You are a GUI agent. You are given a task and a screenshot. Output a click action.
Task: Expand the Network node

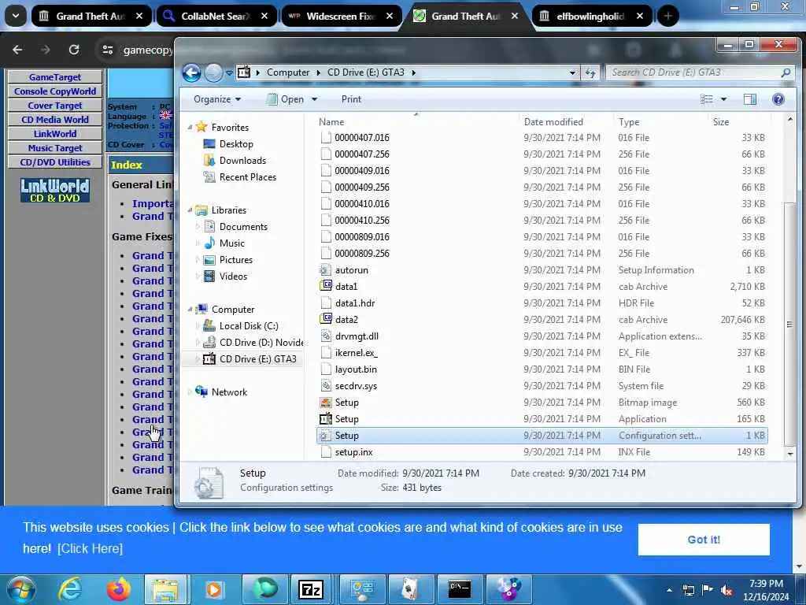(x=190, y=392)
